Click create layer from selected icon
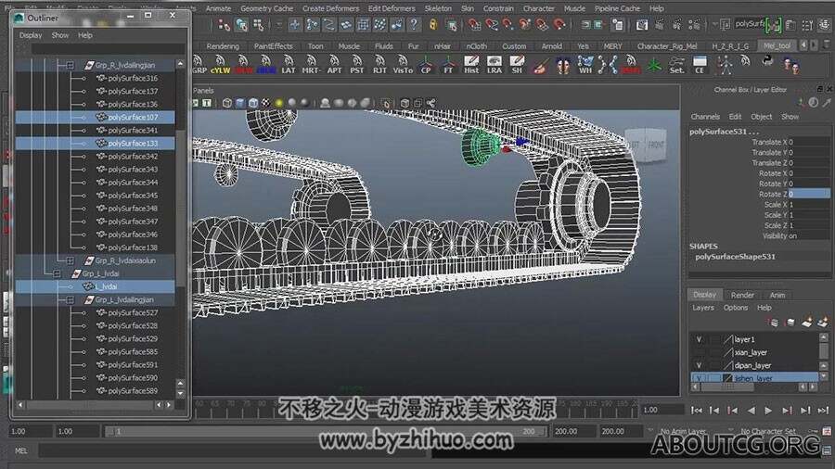835x469 pixels. [823, 322]
